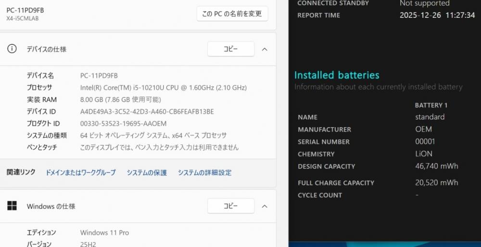Select the pen and touch value text
The width and height of the screenshot is (481, 247).
tap(159, 147)
